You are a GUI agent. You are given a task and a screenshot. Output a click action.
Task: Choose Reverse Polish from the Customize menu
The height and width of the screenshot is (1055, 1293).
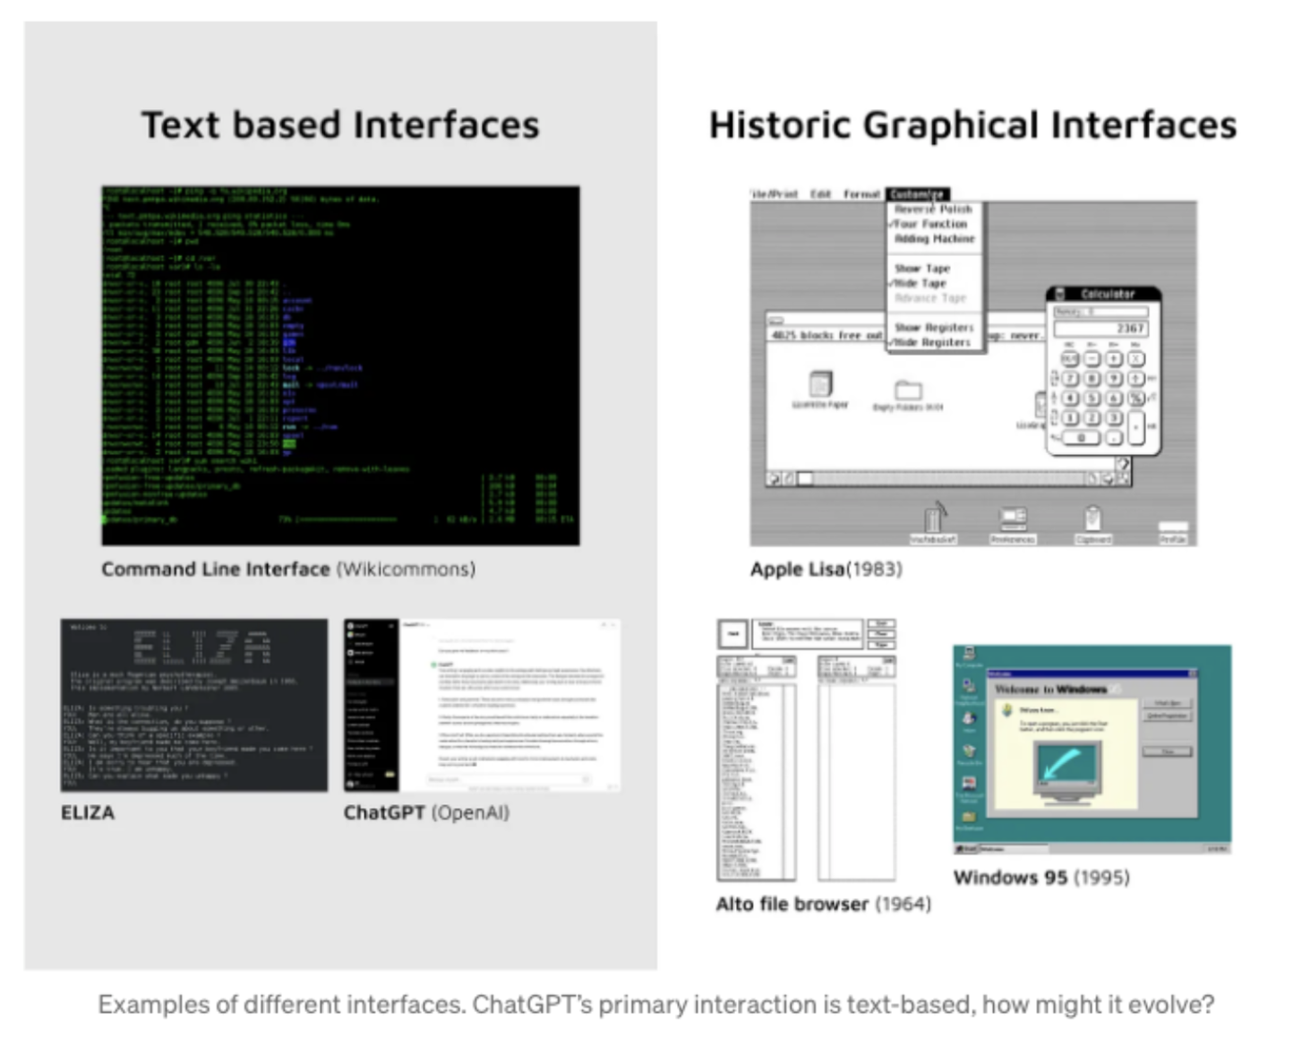pyautogui.click(x=933, y=209)
